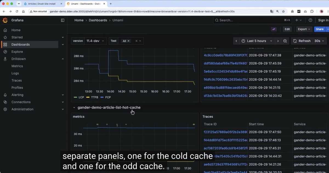The height and width of the screenshot is (173, 329).
Task: Open Administration in the side menu
Action: (x=22, y=109)
